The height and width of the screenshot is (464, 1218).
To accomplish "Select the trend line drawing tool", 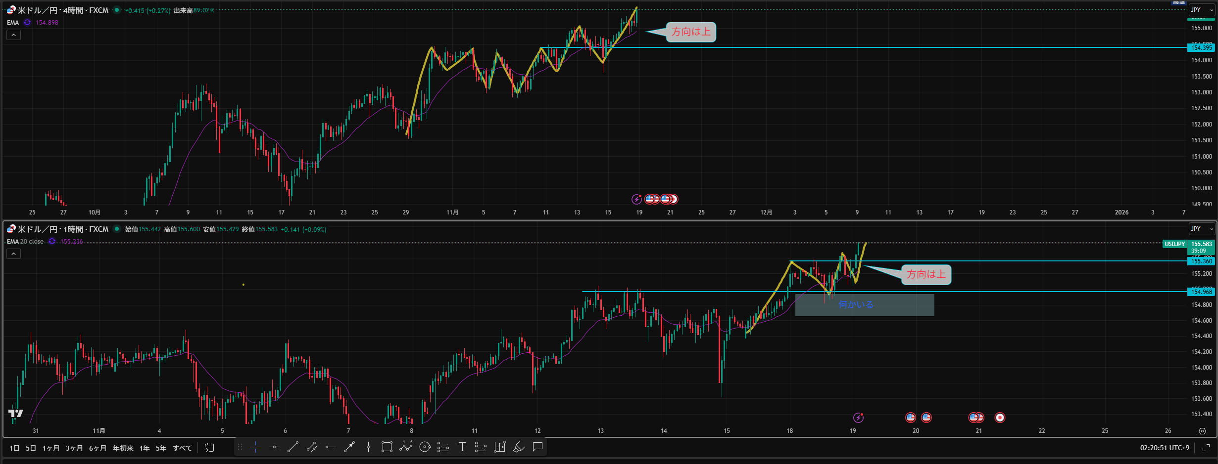I will click(x=293, y=447).
